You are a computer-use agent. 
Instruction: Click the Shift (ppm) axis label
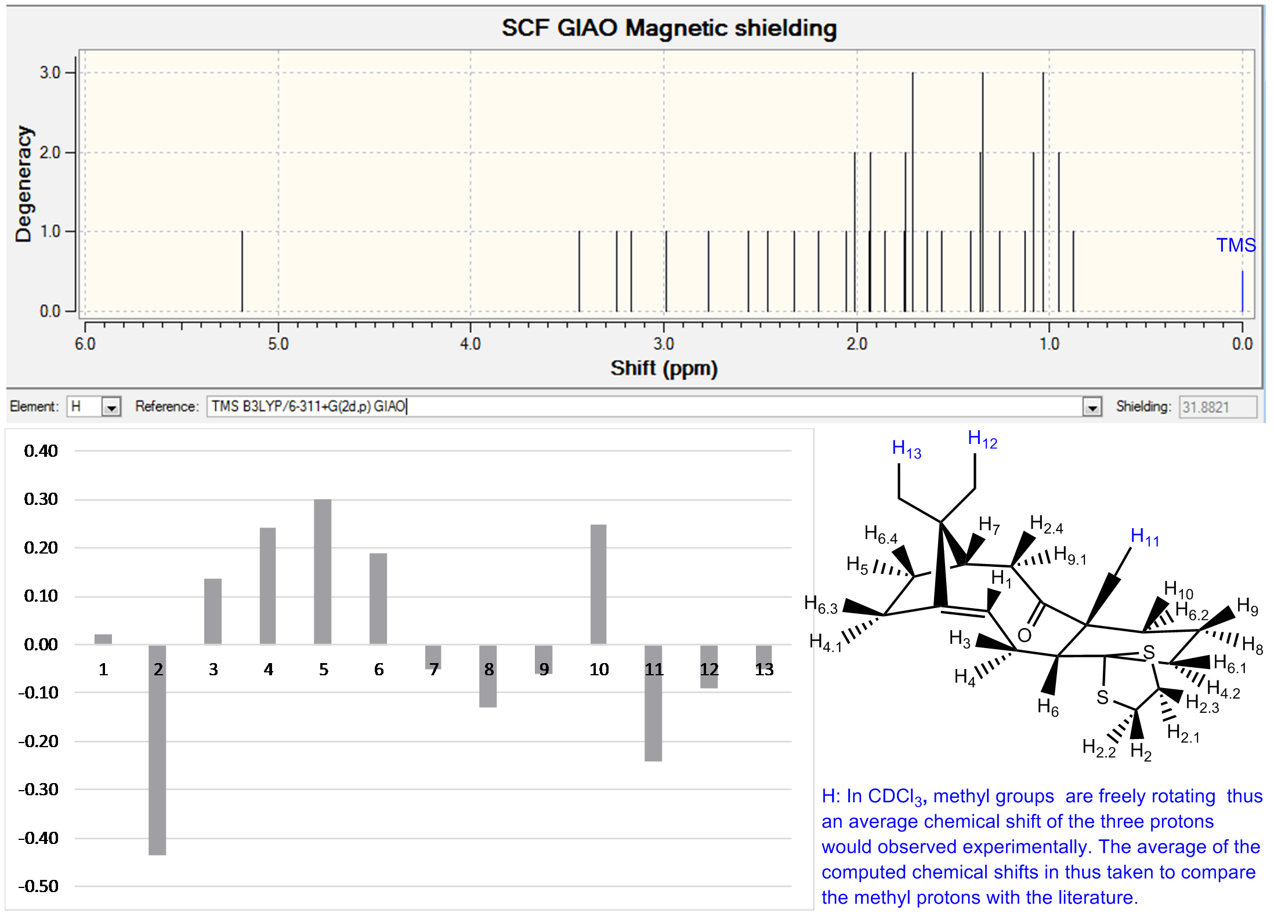tap(664, 368)
